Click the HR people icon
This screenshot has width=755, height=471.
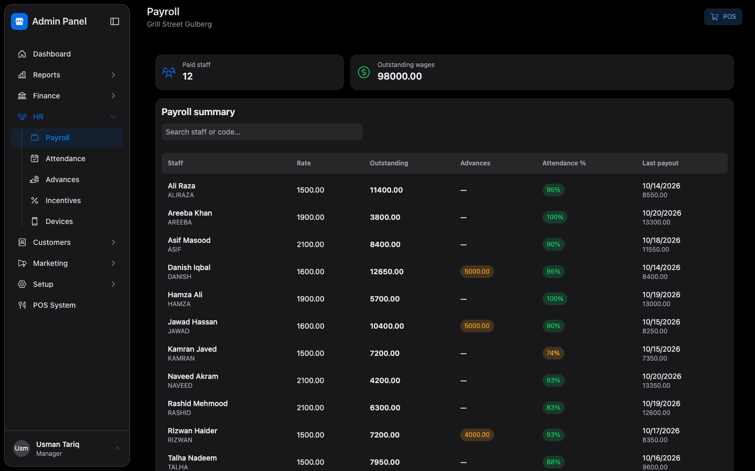22,117
